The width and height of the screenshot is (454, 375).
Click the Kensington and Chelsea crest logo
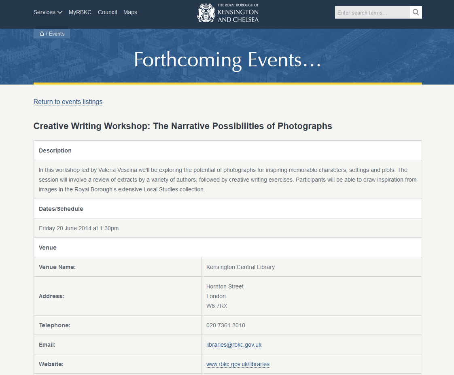click(206, 13)
